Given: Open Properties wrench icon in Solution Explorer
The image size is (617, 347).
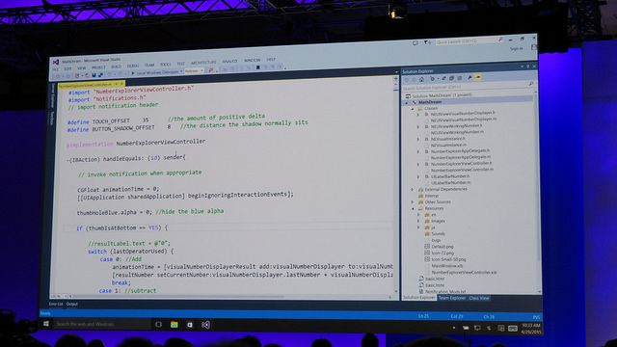Looking at the screenshot, I should pos(469,78).
